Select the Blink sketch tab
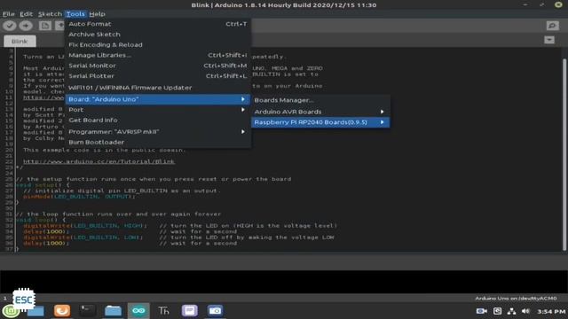Viewport: 568px width, 319px height. point(20,42)
